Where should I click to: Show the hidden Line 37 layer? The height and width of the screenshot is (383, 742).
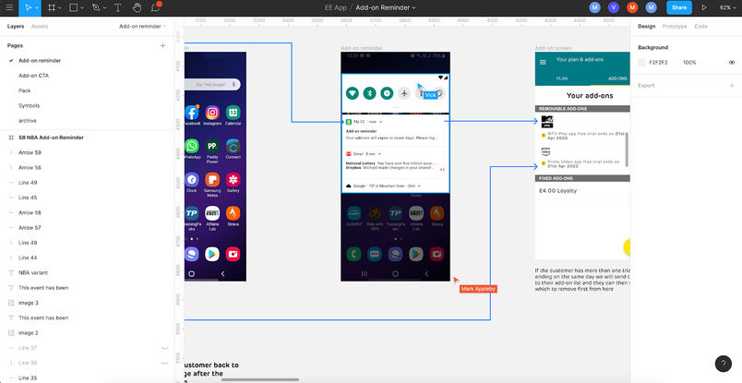pyautogui.click(x=164, y=348)
